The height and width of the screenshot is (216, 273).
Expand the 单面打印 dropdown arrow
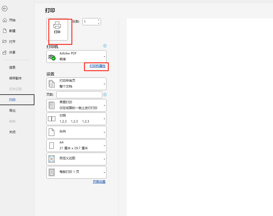[x=104, y=106]
